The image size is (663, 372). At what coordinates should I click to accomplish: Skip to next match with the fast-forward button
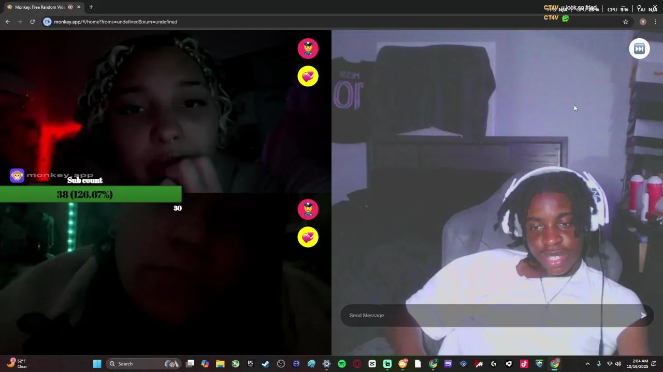639,49
